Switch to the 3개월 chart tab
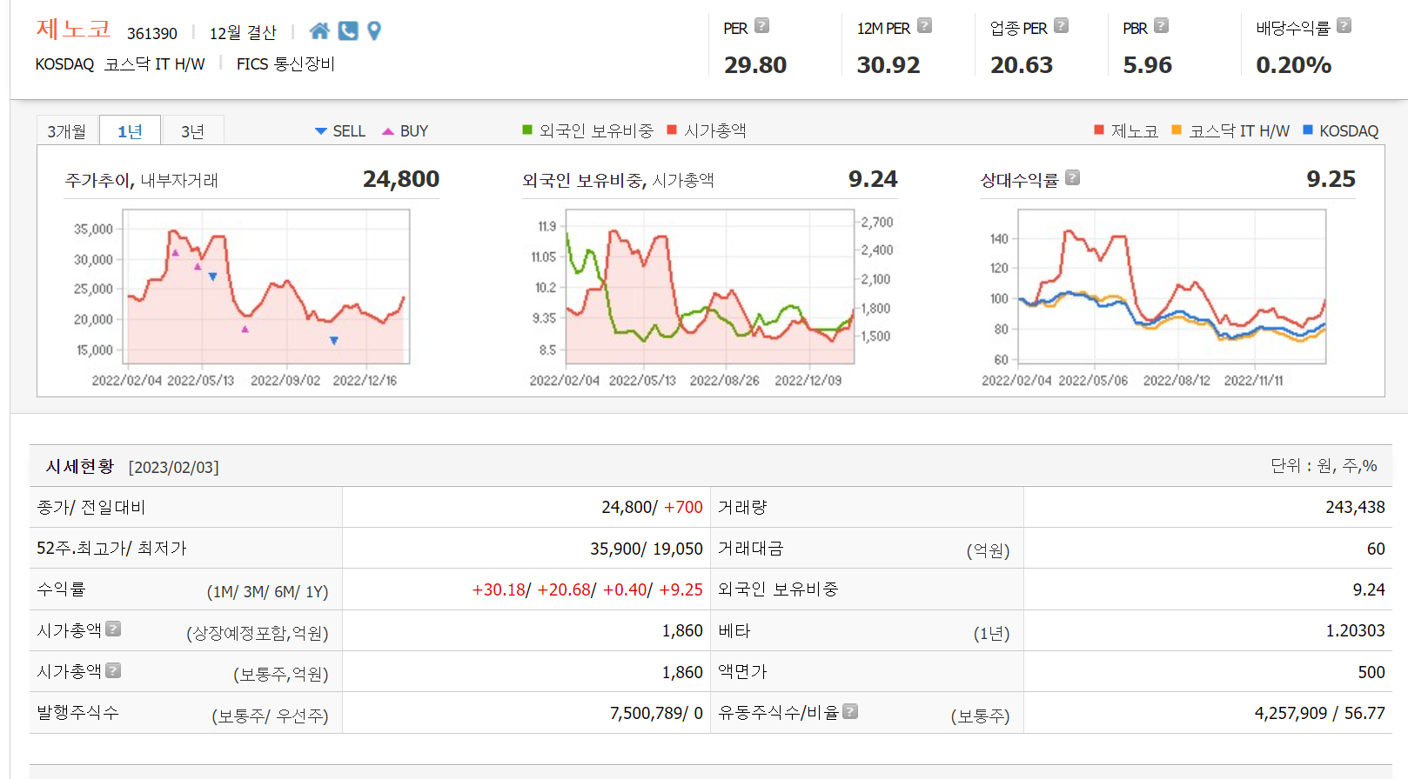The height and width of the screenshot is (779, 1408). (67, 130)
